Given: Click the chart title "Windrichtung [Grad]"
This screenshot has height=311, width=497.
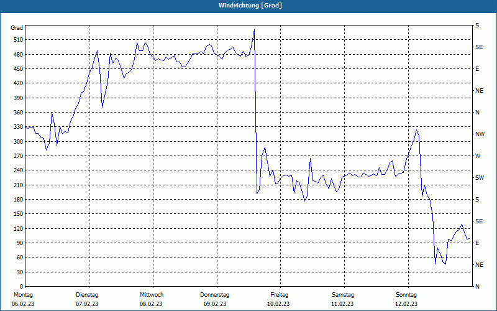Looking at the screenshot, I should point(250,6).
